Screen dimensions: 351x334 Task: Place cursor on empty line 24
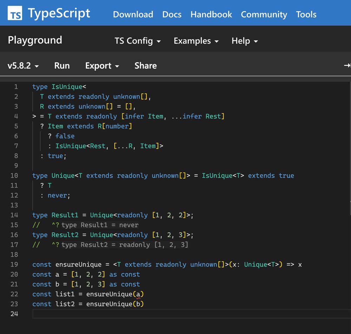(x=191, y=314)
